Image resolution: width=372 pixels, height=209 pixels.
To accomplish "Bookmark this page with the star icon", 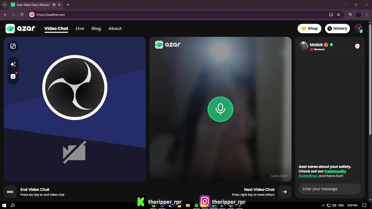I will click(x=338, y=15).
